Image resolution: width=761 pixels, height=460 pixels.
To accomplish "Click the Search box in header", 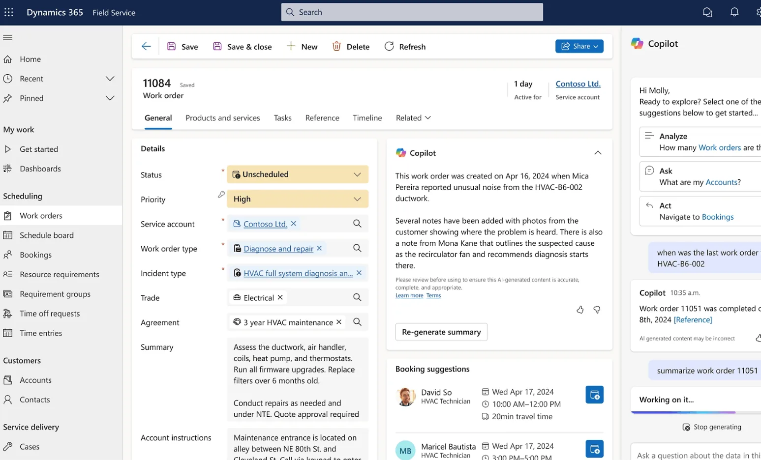I will (412, 12).
